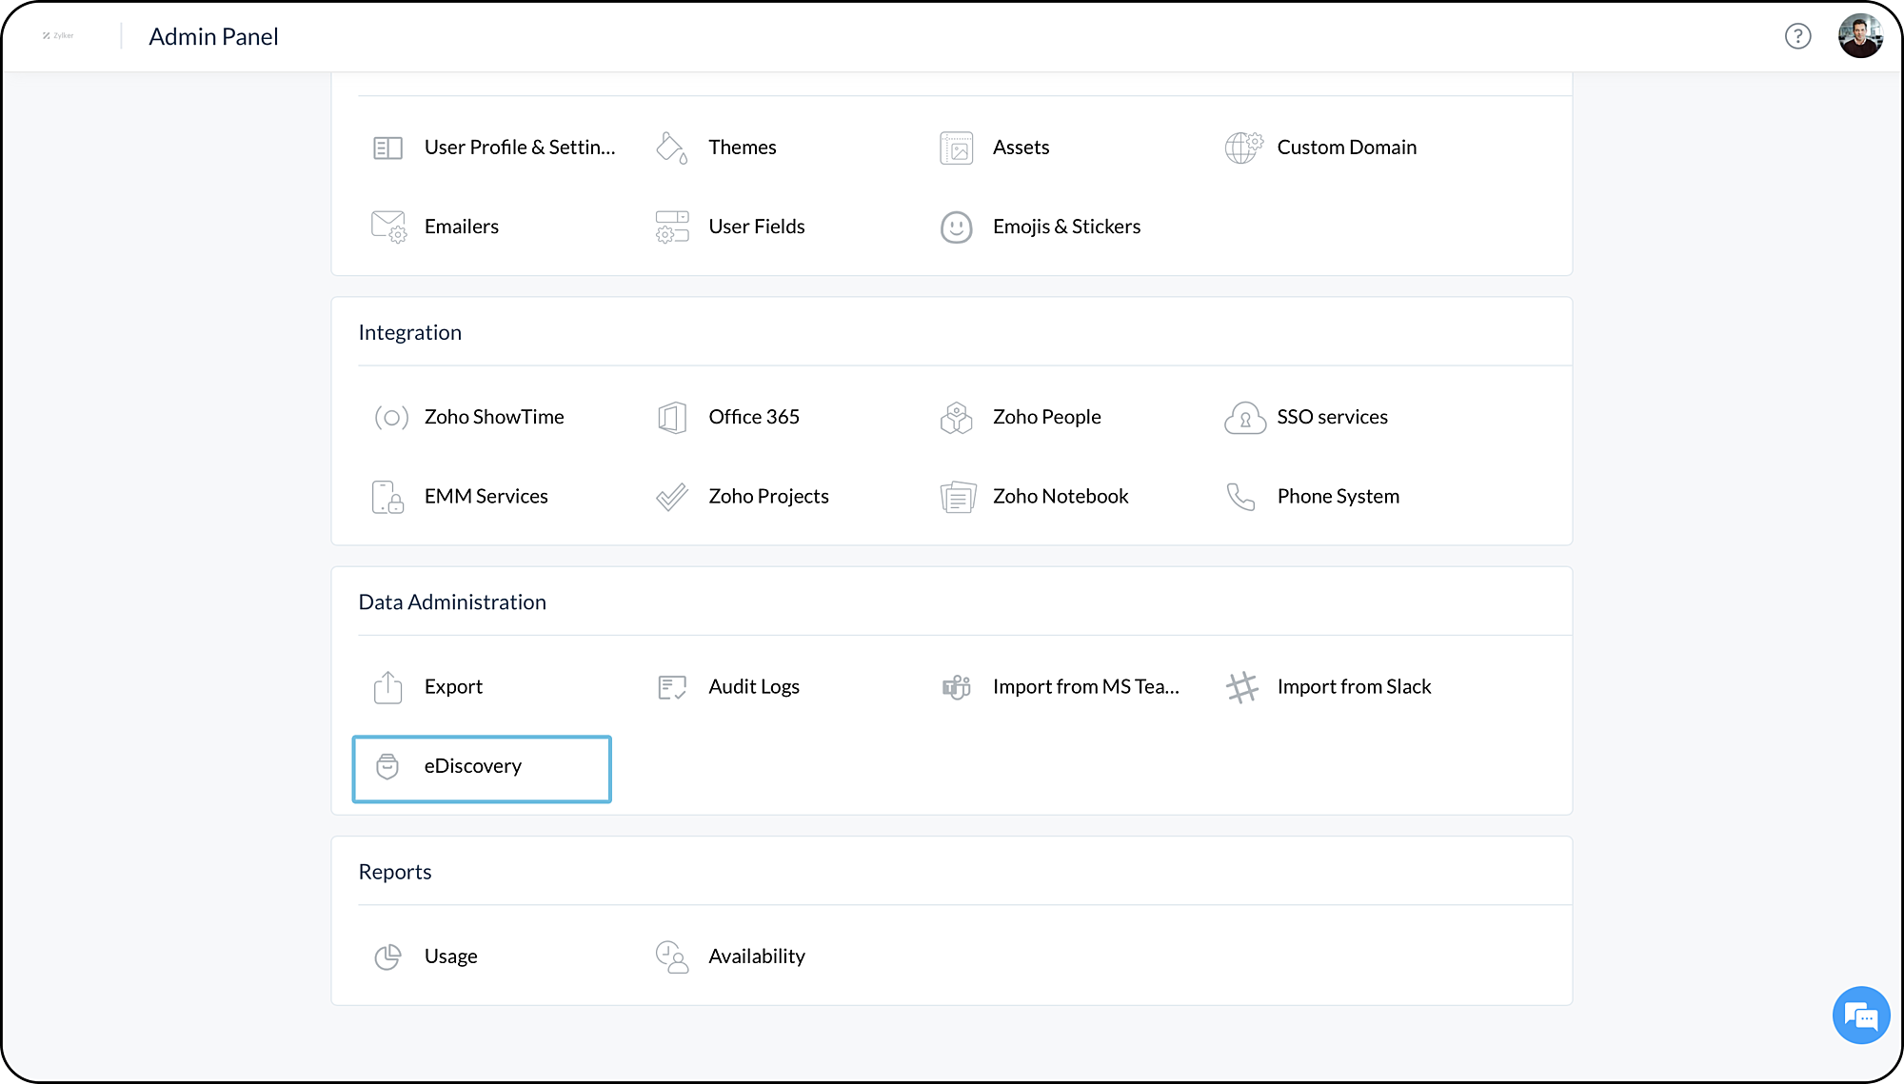The image size is (1904, 1084).
Task: Click the Emojis & Stickers smiley icon
Action: pos(957,227)
